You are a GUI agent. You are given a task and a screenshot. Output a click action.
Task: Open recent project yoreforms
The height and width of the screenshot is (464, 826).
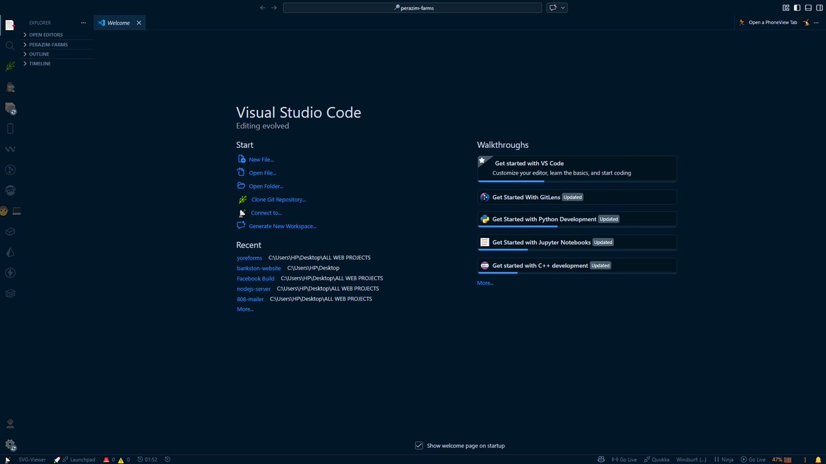click(249, 258)
